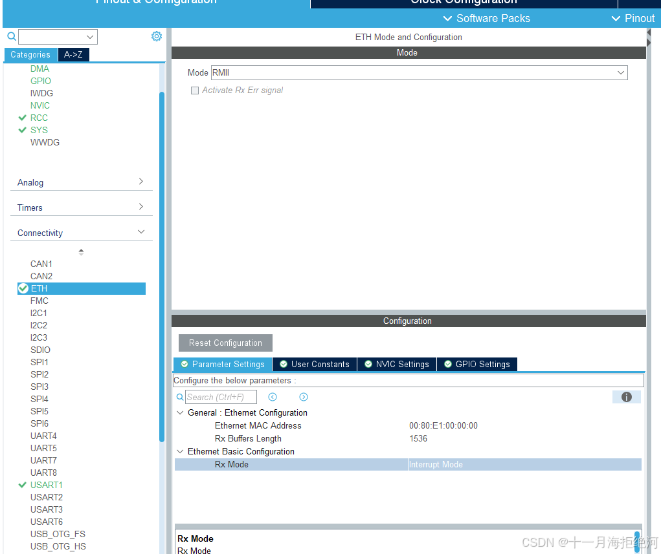Image resolution: width=661 pixels, height=554 pixels.
Task: Select SDIO in the Connectivity list
Action: (x=39, y=350)
